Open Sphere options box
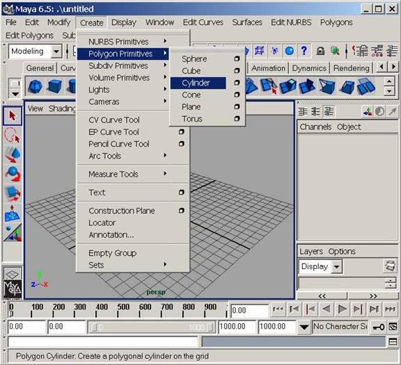The width and height of the screenshot is (401, 365). (x=237, y=58)
